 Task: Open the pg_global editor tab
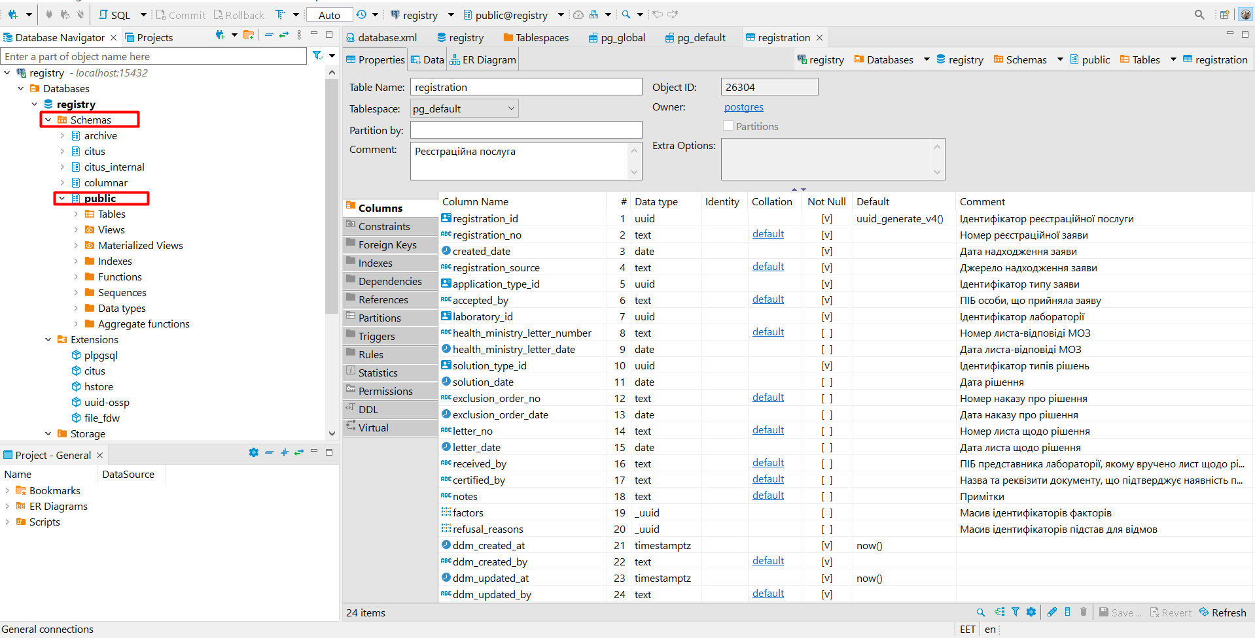pos(616,37)
